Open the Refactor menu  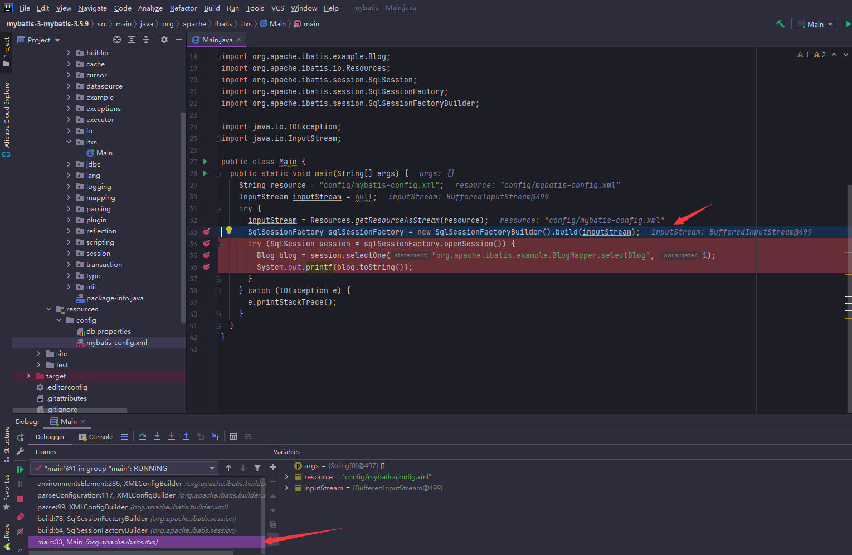pos(183,8)
